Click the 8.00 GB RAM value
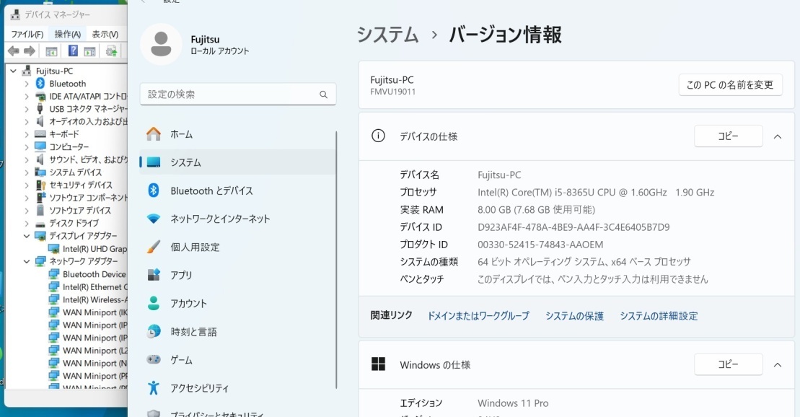The image size is (800, 417). coord(536,210)
